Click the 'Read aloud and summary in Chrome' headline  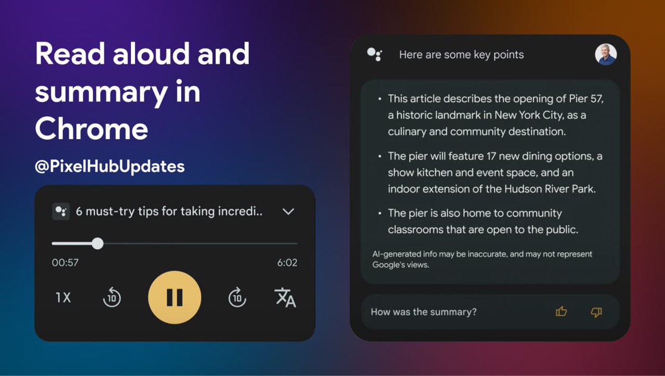click(142, 91)
